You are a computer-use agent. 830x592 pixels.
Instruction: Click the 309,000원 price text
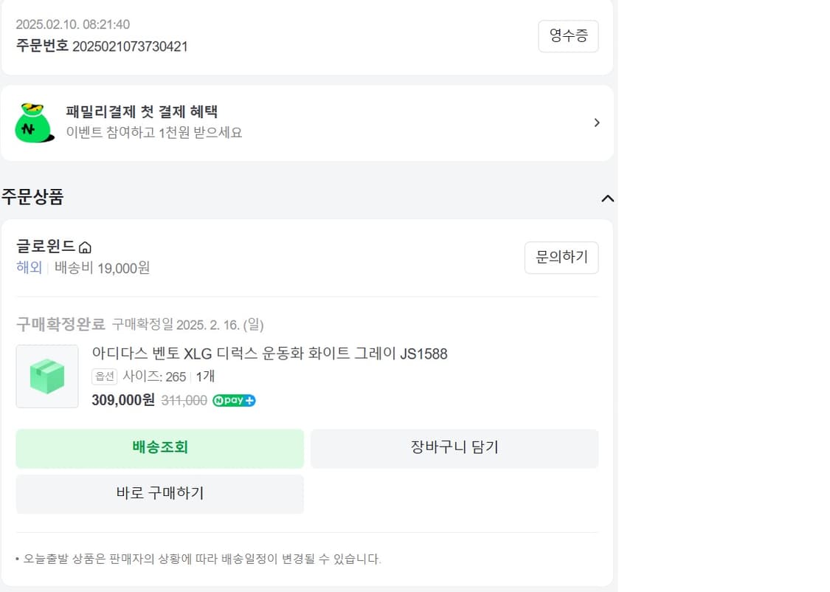[x=122, y=400]
